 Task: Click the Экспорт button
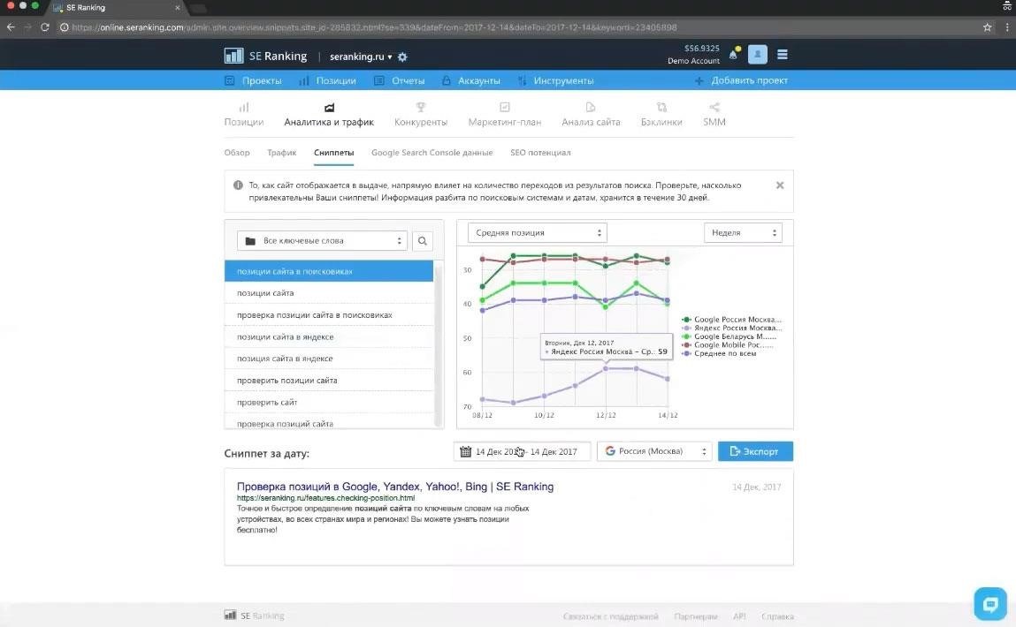tap(755, 451)
